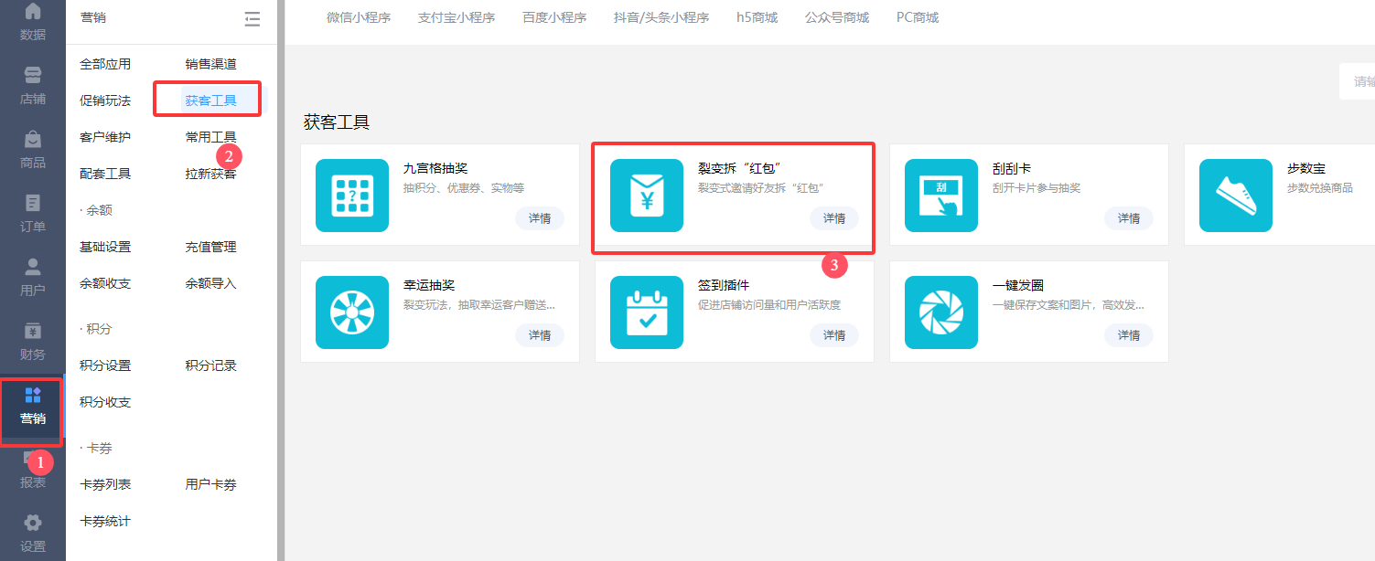Click the 九宫格抽奖 grid icon
This screenshot has width=1375, height=561.
(x=352, y=196)
